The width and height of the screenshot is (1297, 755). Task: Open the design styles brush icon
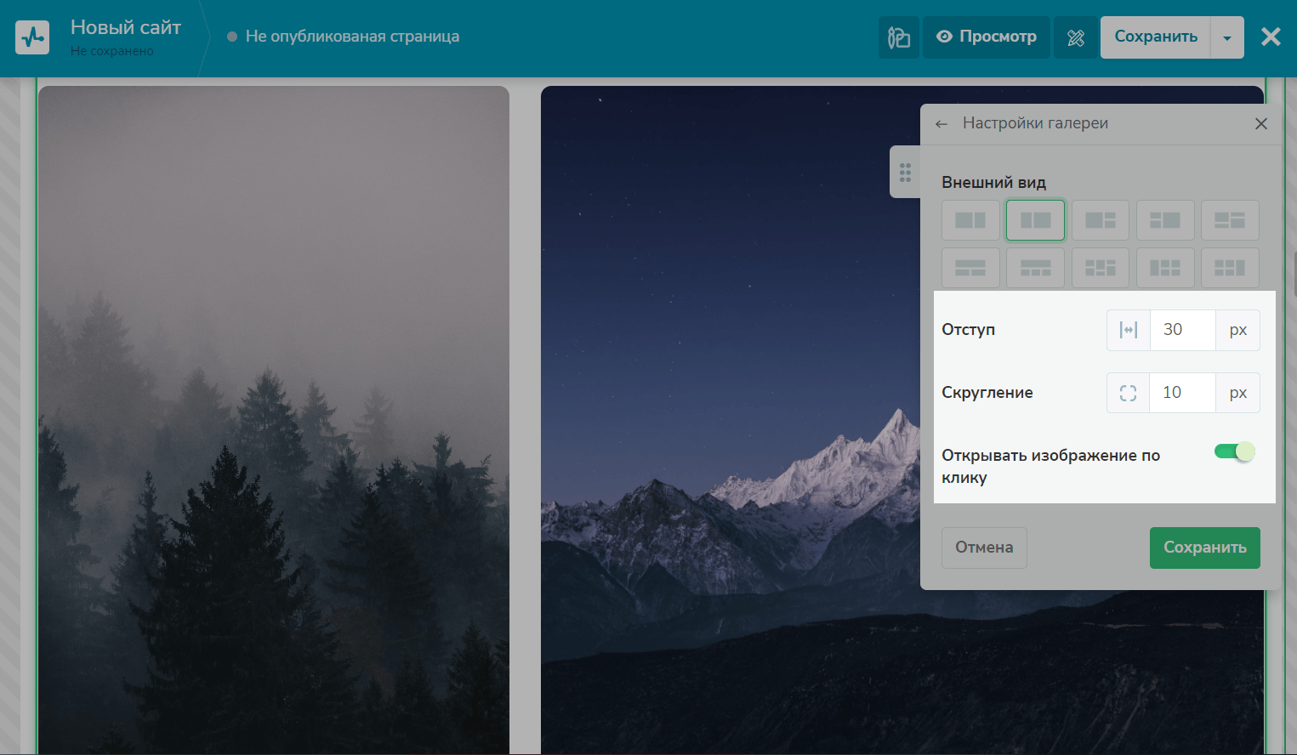pyautogui.click(x=899, y=37)
